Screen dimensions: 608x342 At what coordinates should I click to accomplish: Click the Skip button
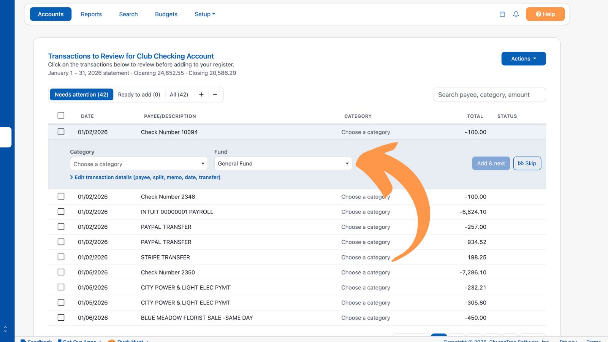[x=527, y=163]
